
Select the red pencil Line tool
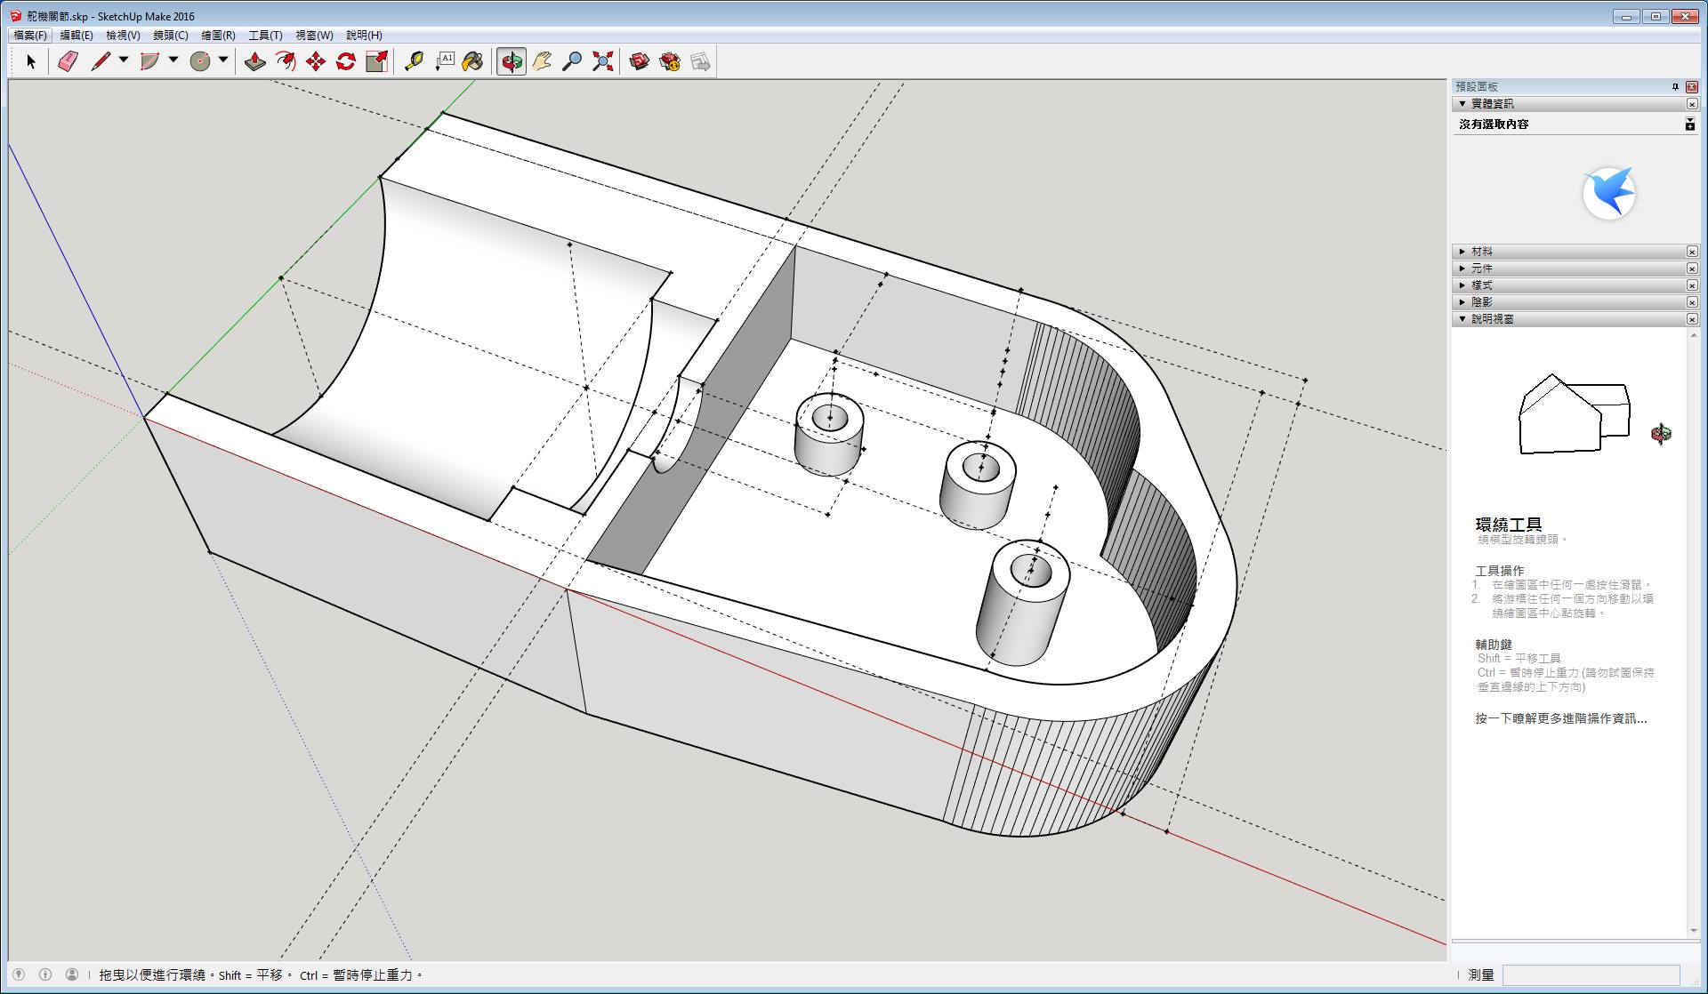[x=101, y=61]
